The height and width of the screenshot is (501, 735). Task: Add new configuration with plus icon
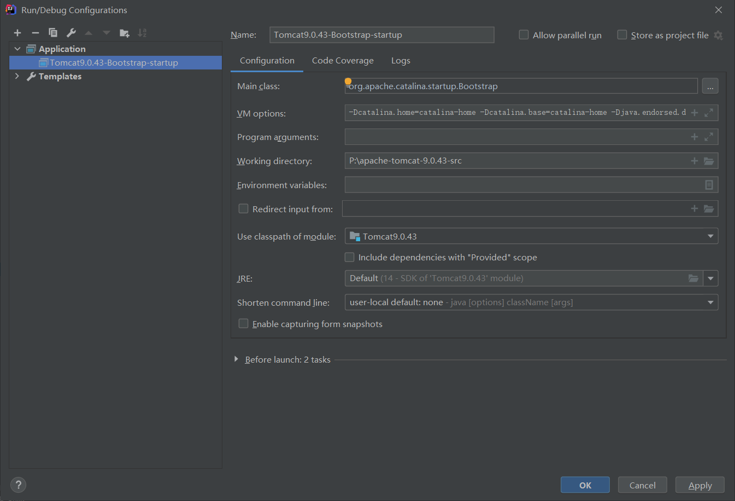tap(17, 33)
